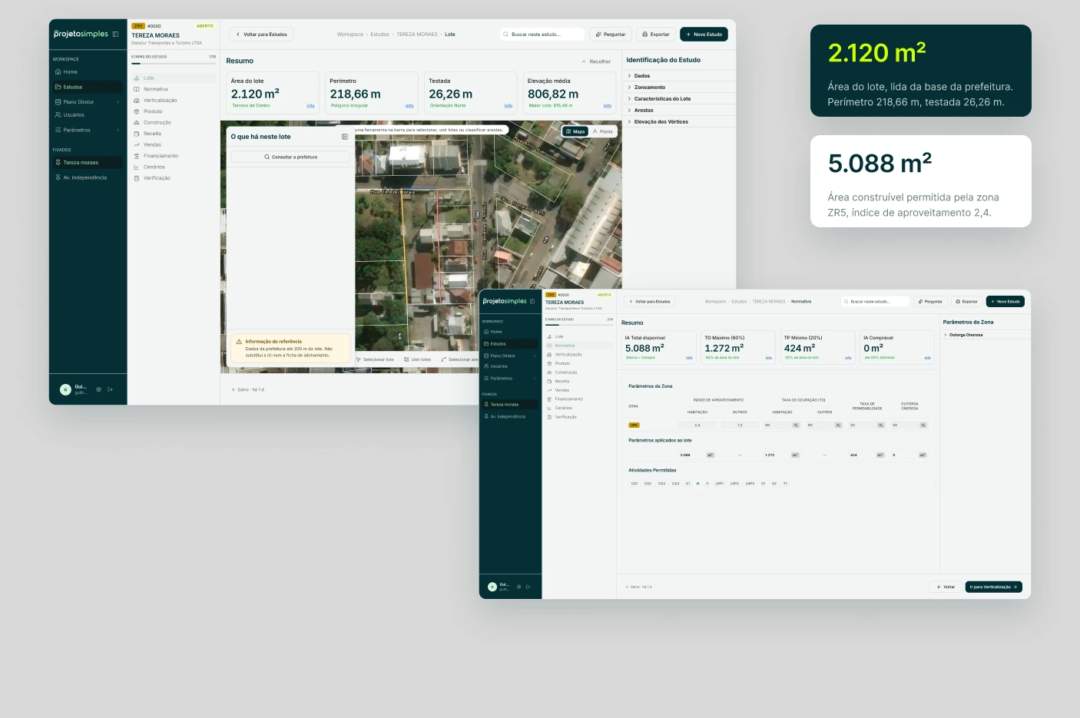Switch map view to Mapa
Image resolution: width=1080 pixels, height=718 pixels.
pos(575,131)
